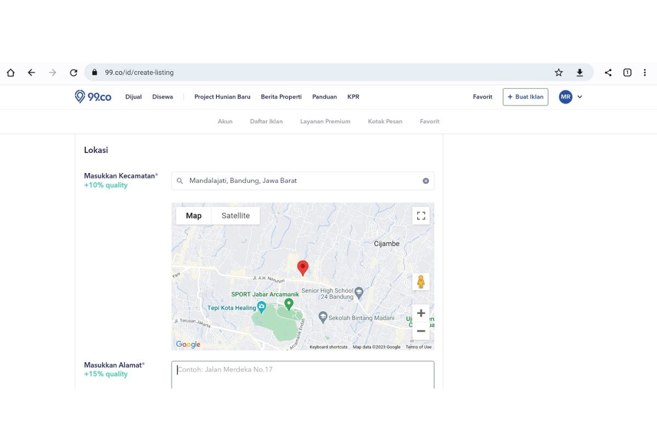Open browser downloads
The width and height of the screenshot is (657, 438).
coord(580,72)
